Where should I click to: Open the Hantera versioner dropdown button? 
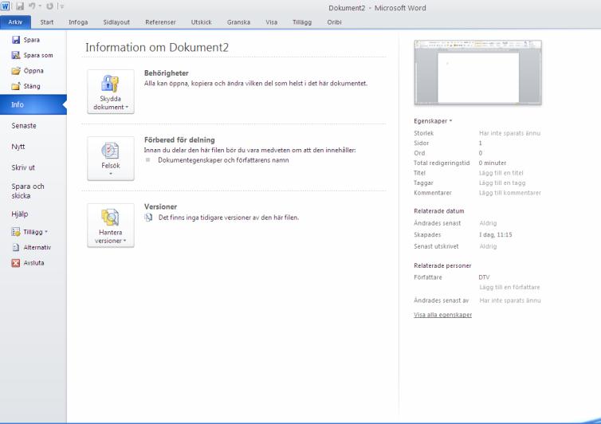pos(111,226)
